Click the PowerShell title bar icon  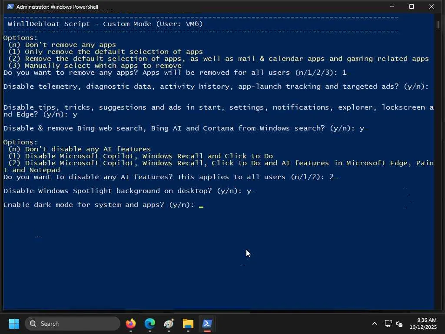pos(10,7)
